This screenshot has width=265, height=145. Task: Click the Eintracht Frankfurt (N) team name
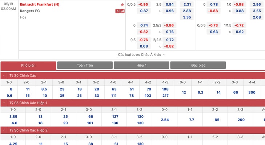coord(40,4)
